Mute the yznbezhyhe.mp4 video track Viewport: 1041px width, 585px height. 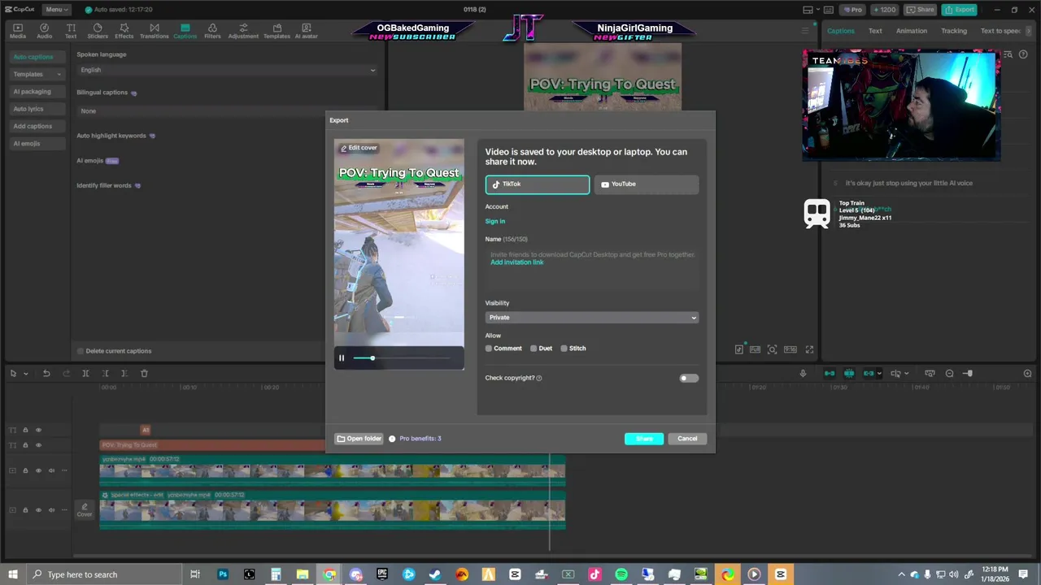coord(51,470)
